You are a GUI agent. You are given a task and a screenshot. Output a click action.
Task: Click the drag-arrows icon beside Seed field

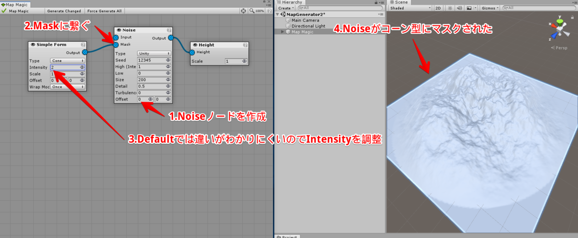[x=168, y=60]
